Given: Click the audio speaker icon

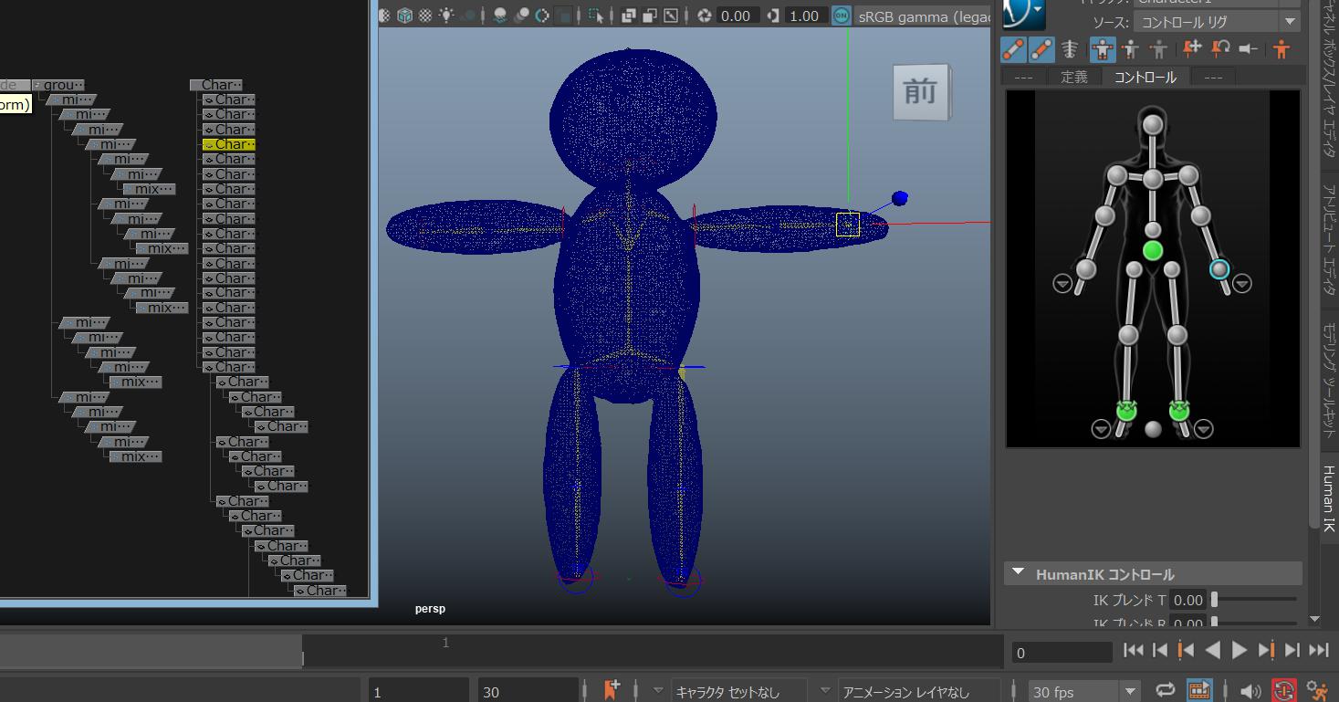Looking at the screenshot, I should [x=1250, y=691].
